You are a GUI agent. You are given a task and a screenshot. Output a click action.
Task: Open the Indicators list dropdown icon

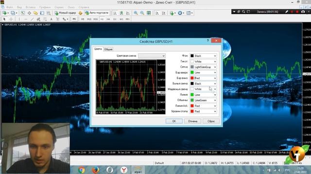tap(173, 13)
